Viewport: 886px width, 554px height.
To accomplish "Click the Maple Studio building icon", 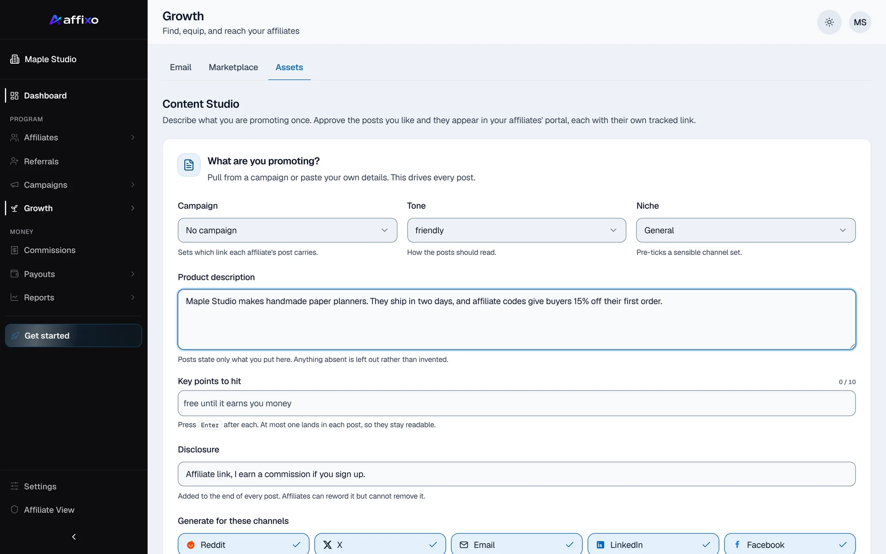I will click(x=15, y=59).
